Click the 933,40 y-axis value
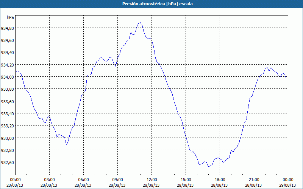This screenshot has width=303, height=189. click(7, 114)
